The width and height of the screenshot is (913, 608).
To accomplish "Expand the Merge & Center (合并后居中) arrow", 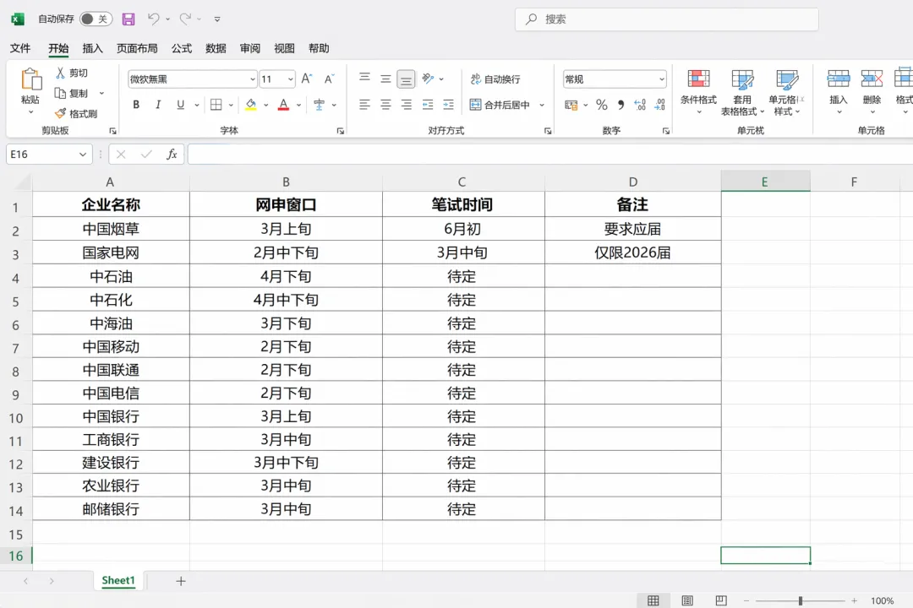I will tap(542, 105).
